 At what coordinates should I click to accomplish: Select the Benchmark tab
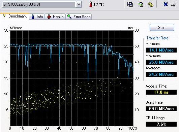click(14, 16)
